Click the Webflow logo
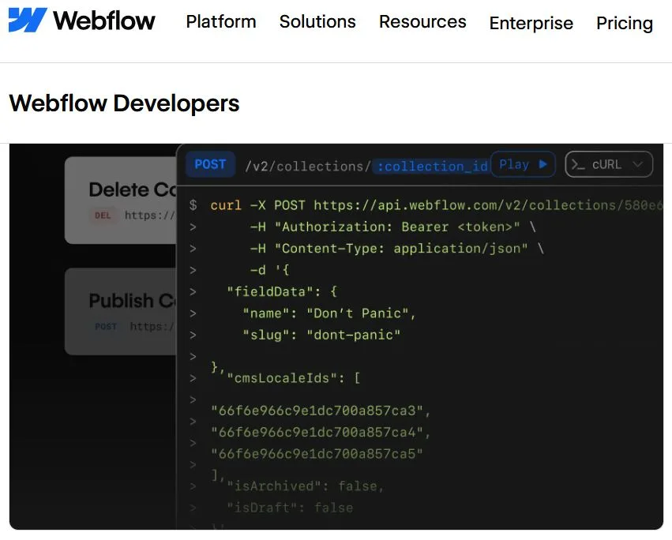This screenshot has width=672, height=540. (x=81, y=21)
